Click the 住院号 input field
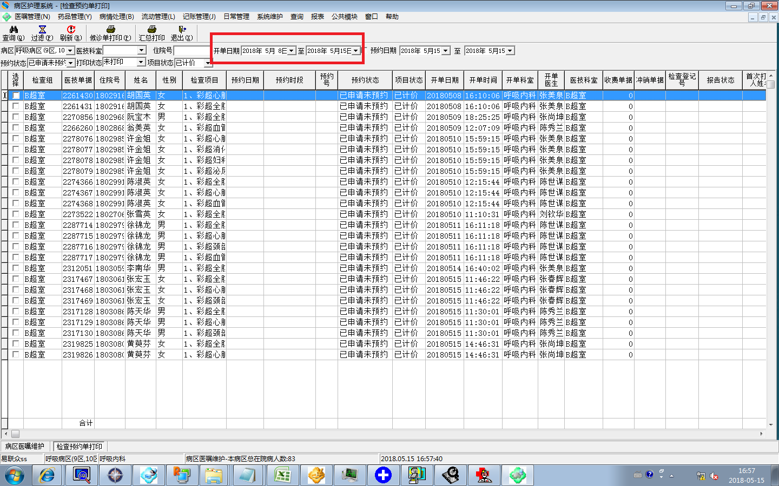This screenshot has width=779, height=486. tap(192, 51)
